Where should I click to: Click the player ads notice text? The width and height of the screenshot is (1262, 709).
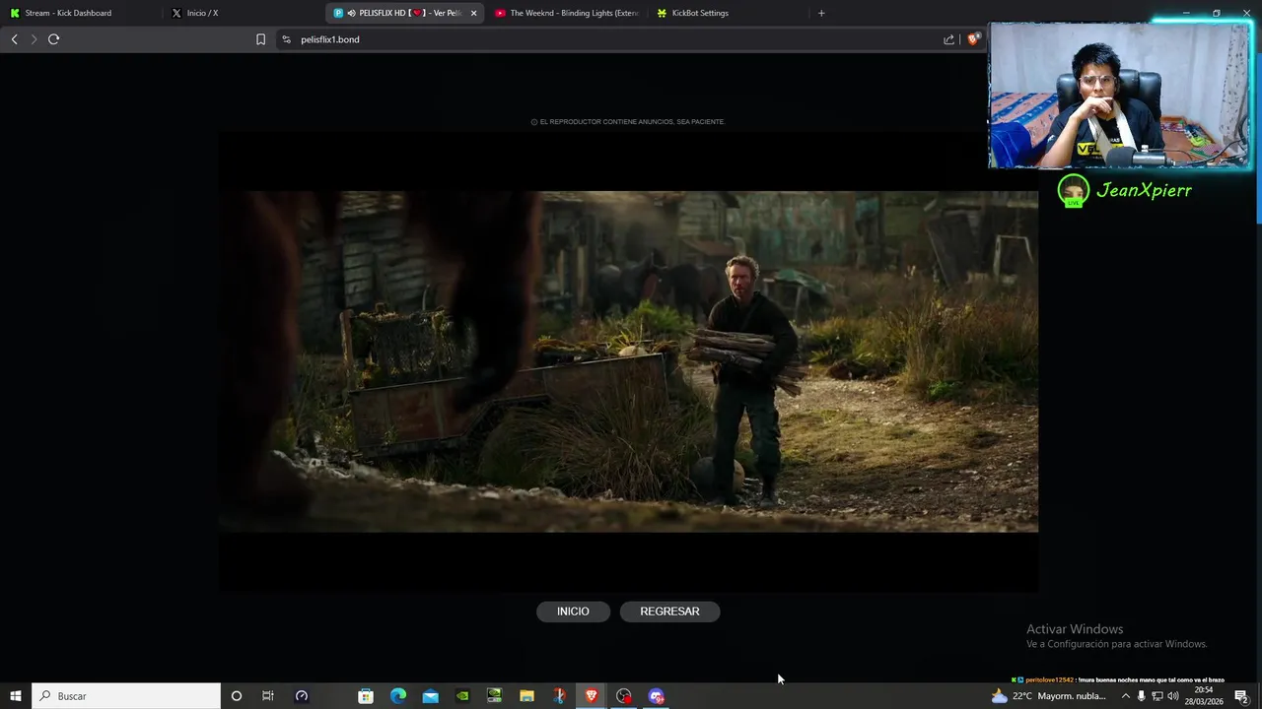(628, 122)
